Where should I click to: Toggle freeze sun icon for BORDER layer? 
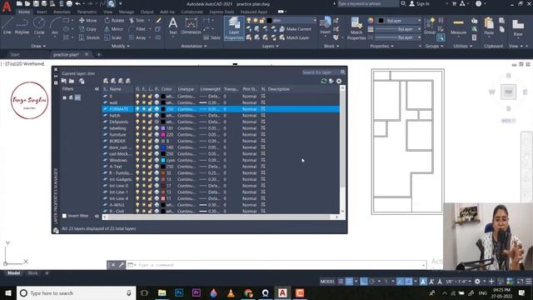[144, 141]
